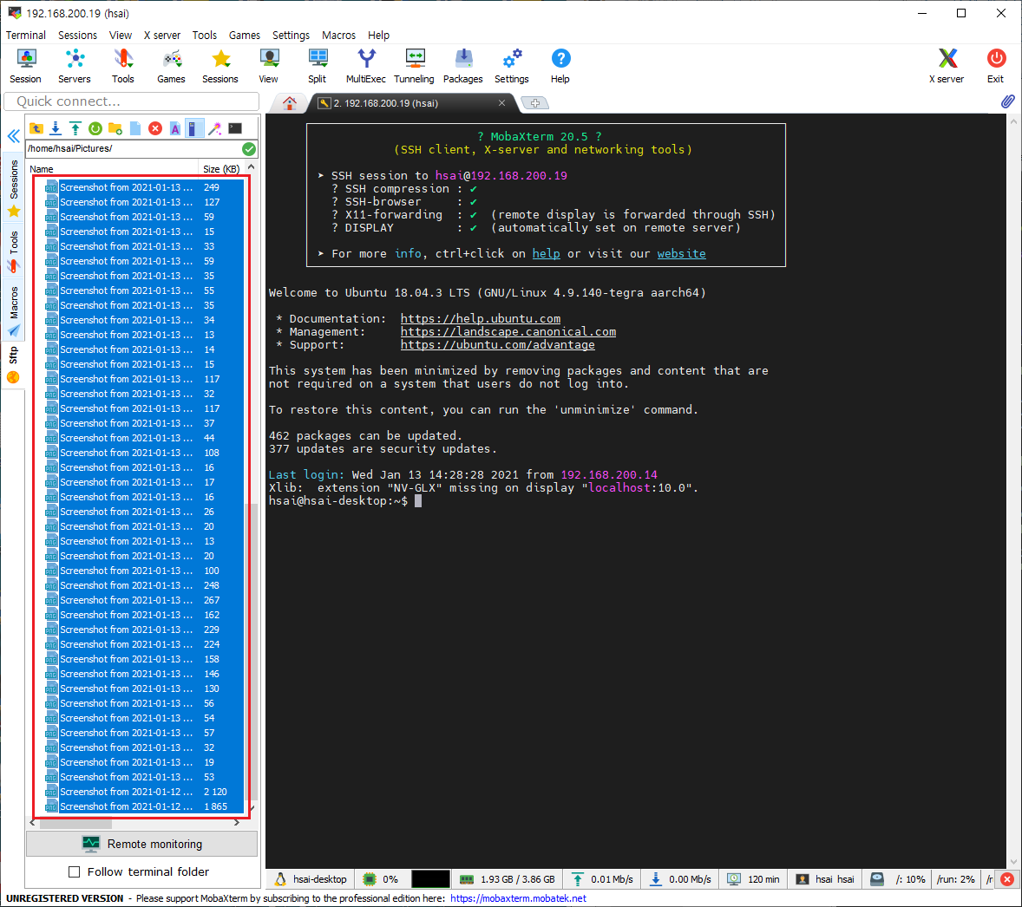Create a new remote file
The height and width of the screenshot is (907, 1022).
tap(135, 128)
